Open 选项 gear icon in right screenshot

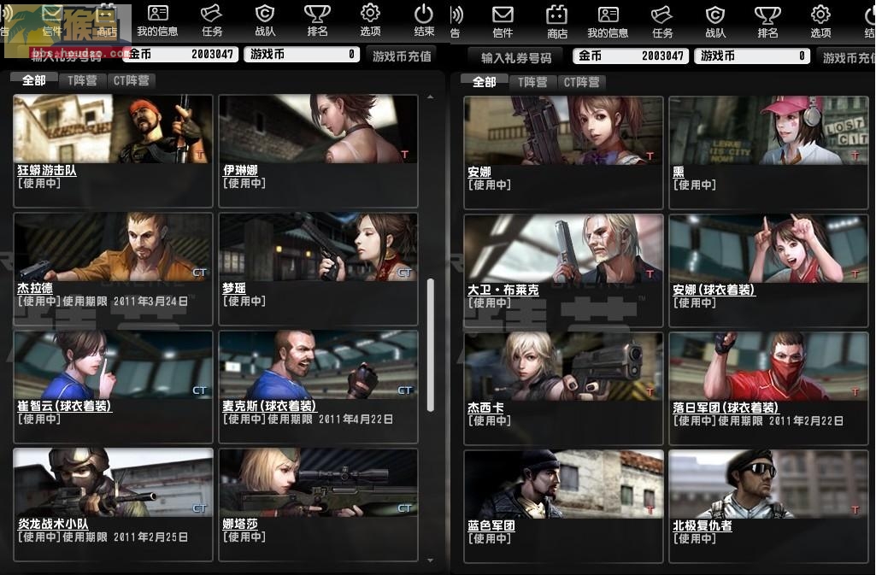pyautogui.click(x=820, y=22)
